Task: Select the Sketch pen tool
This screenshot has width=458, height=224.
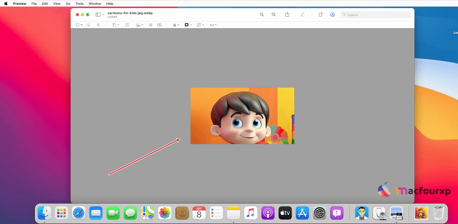Action: [98, 25]
